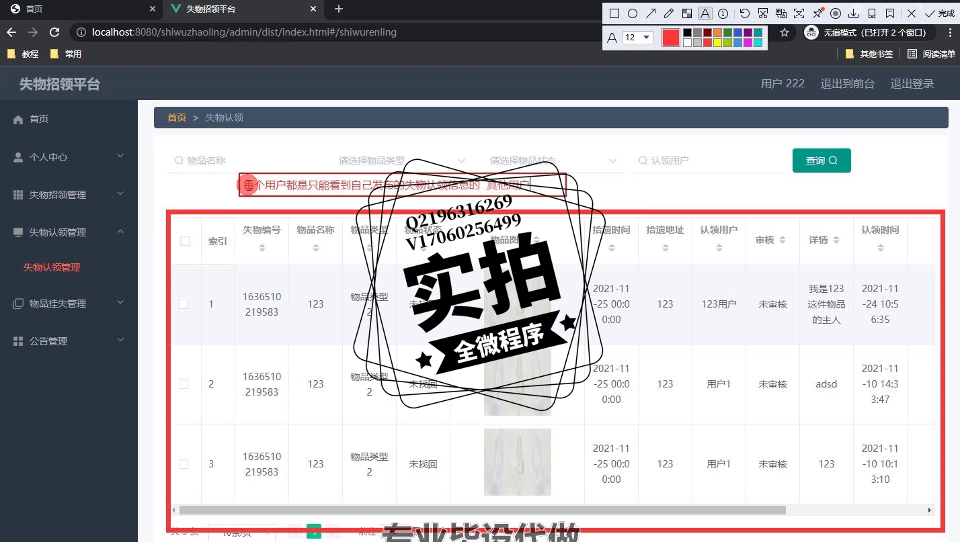The width and height of the screenshot is (960, 542).
Task: Open the 教程 bookmarks folder
Action: (22, 54)
